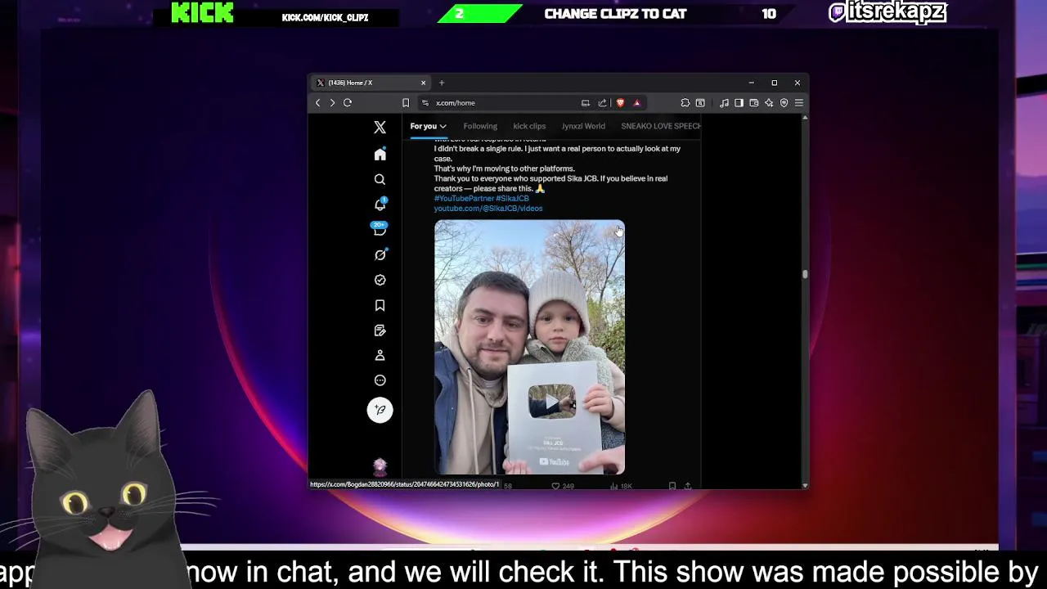Screen dimensions: 1047x589
Task: Bookmark the post via bottom icon
Action: click(672, 486)
